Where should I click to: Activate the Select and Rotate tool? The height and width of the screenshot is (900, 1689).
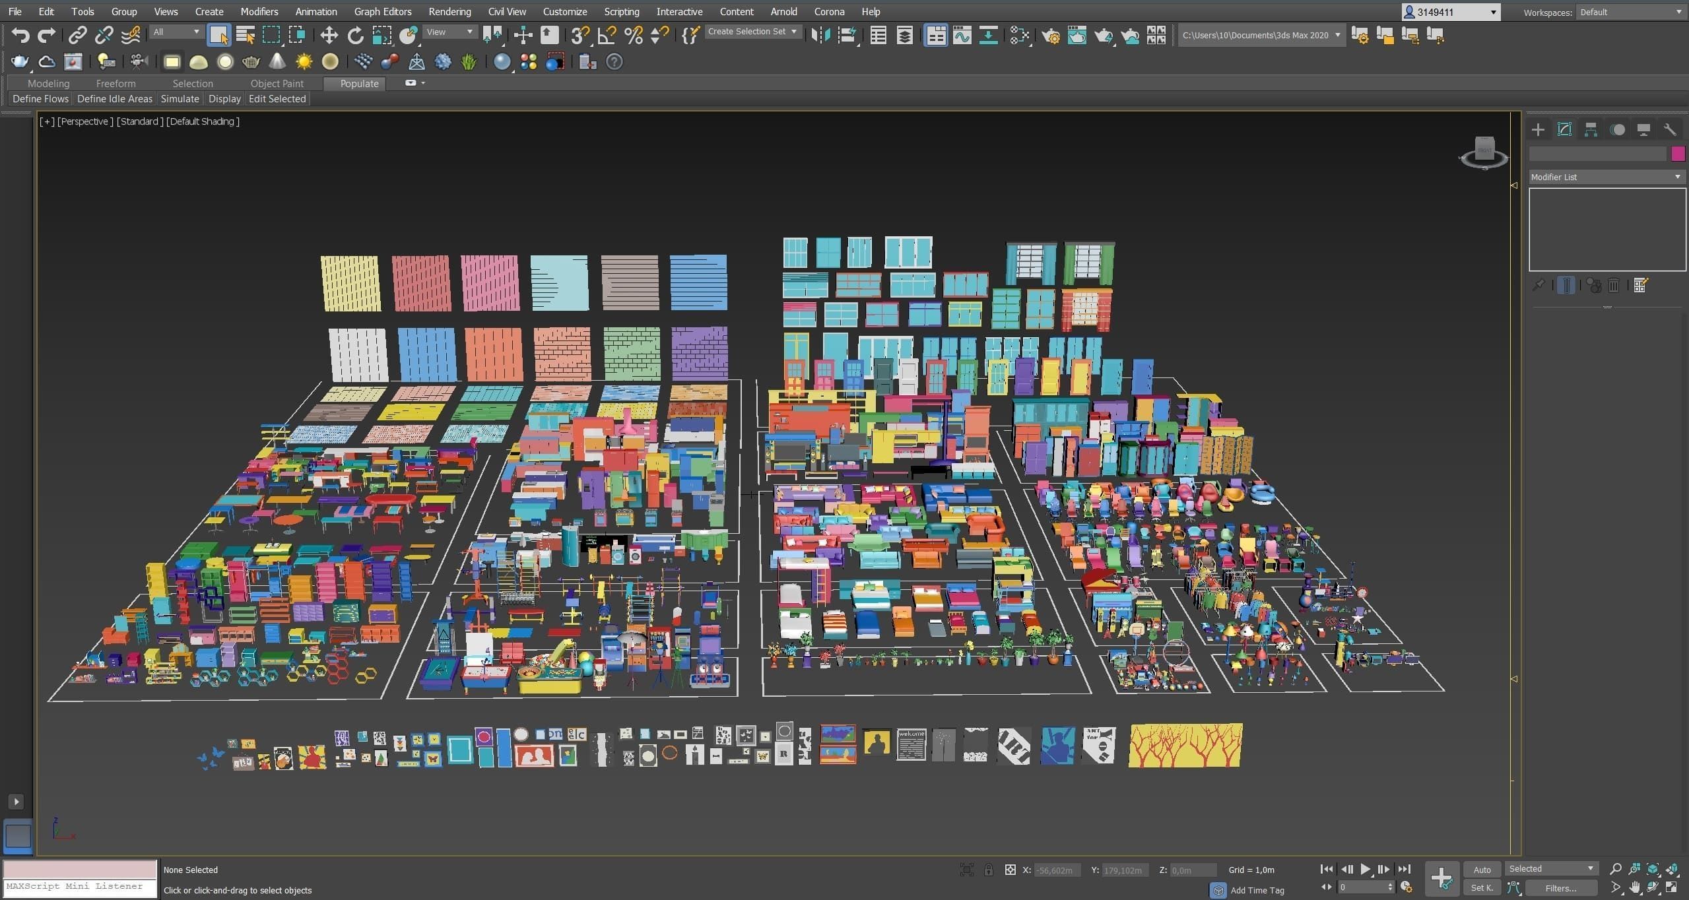[355, 35]
